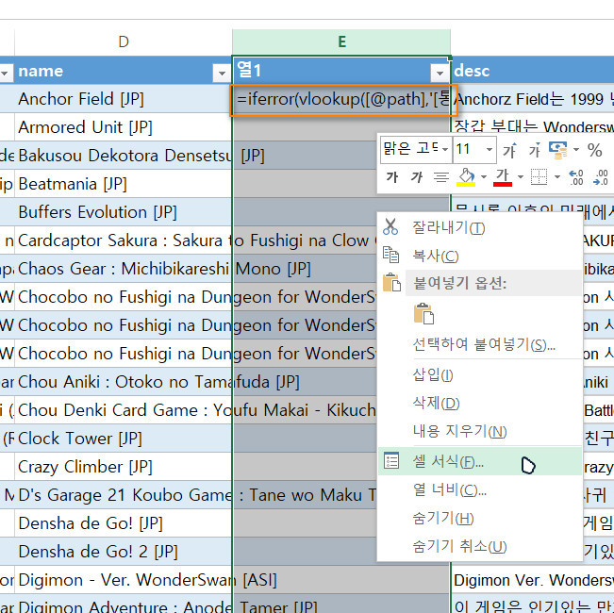Apply red font color button
The width and height of the screenshot is (614, 613).
click(x=503, y=177)
